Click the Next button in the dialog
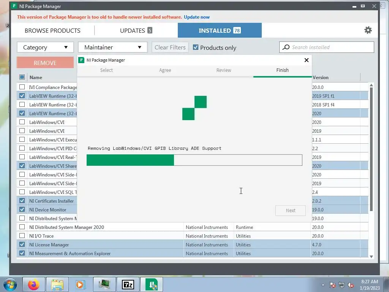 click(x=291, y=211)
